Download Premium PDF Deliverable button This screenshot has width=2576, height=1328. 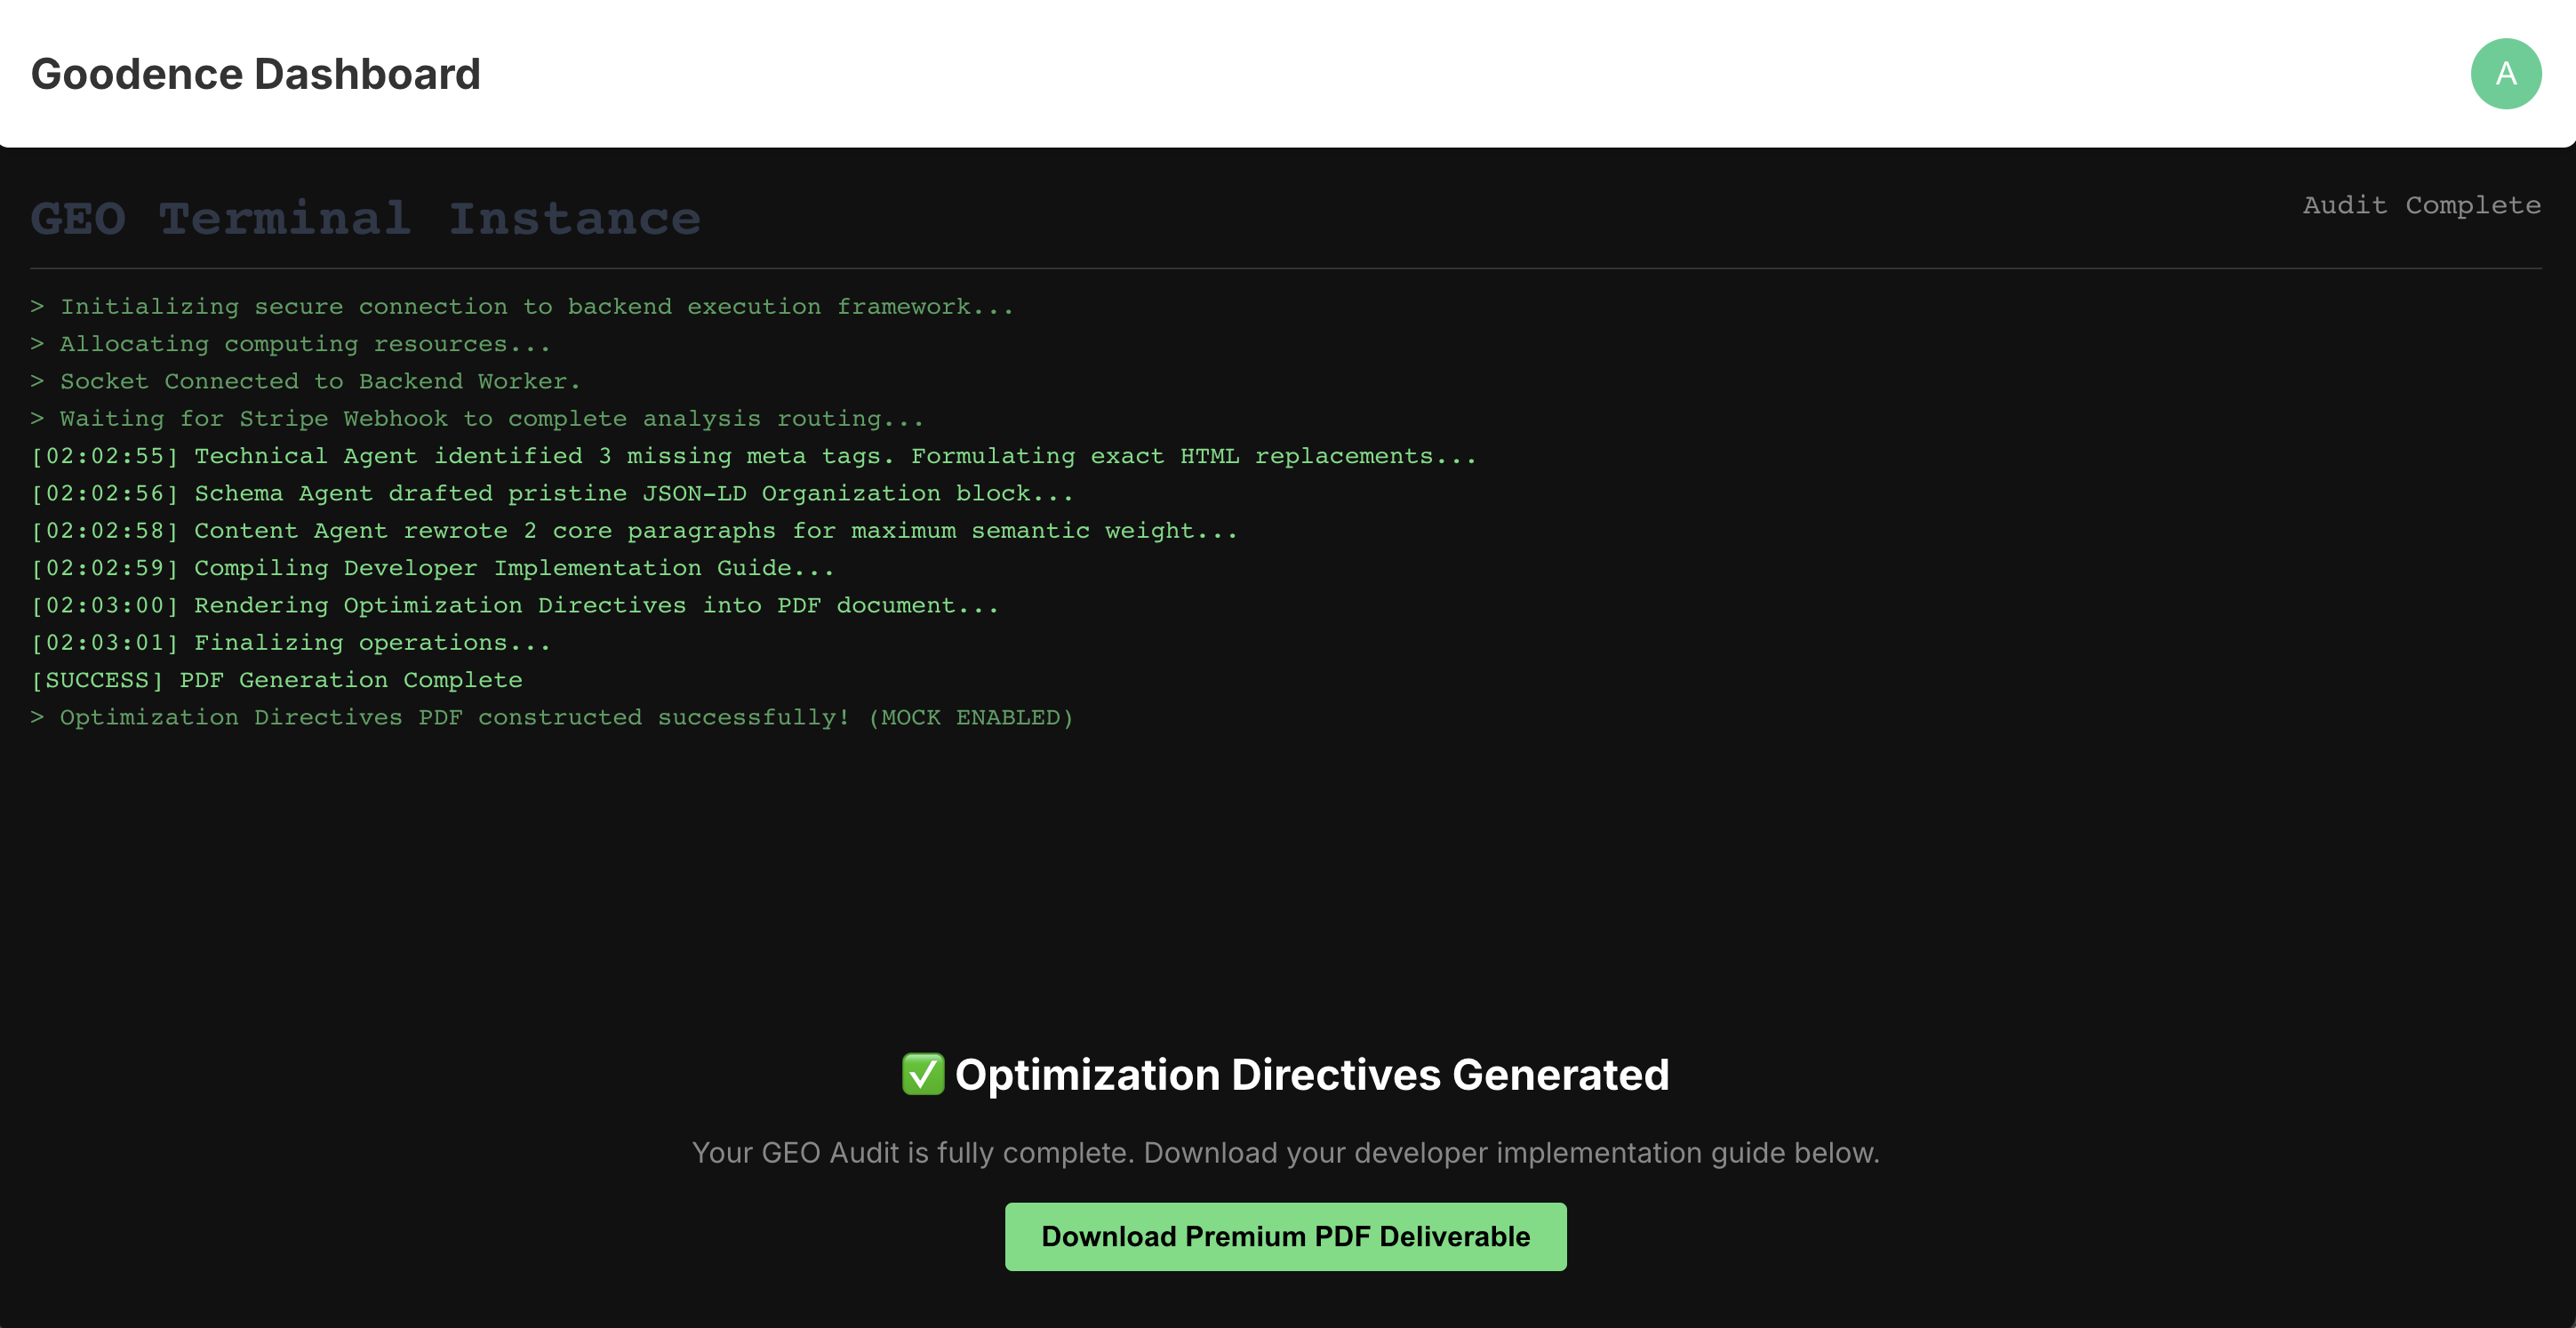pyautogui.click(x=1285, y=1236)
